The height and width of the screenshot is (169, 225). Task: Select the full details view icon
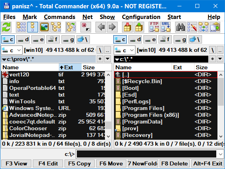click(x=33, y=27)
